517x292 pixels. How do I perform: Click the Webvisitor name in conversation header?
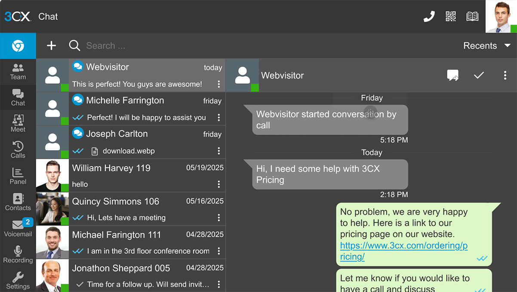point(283,76)
